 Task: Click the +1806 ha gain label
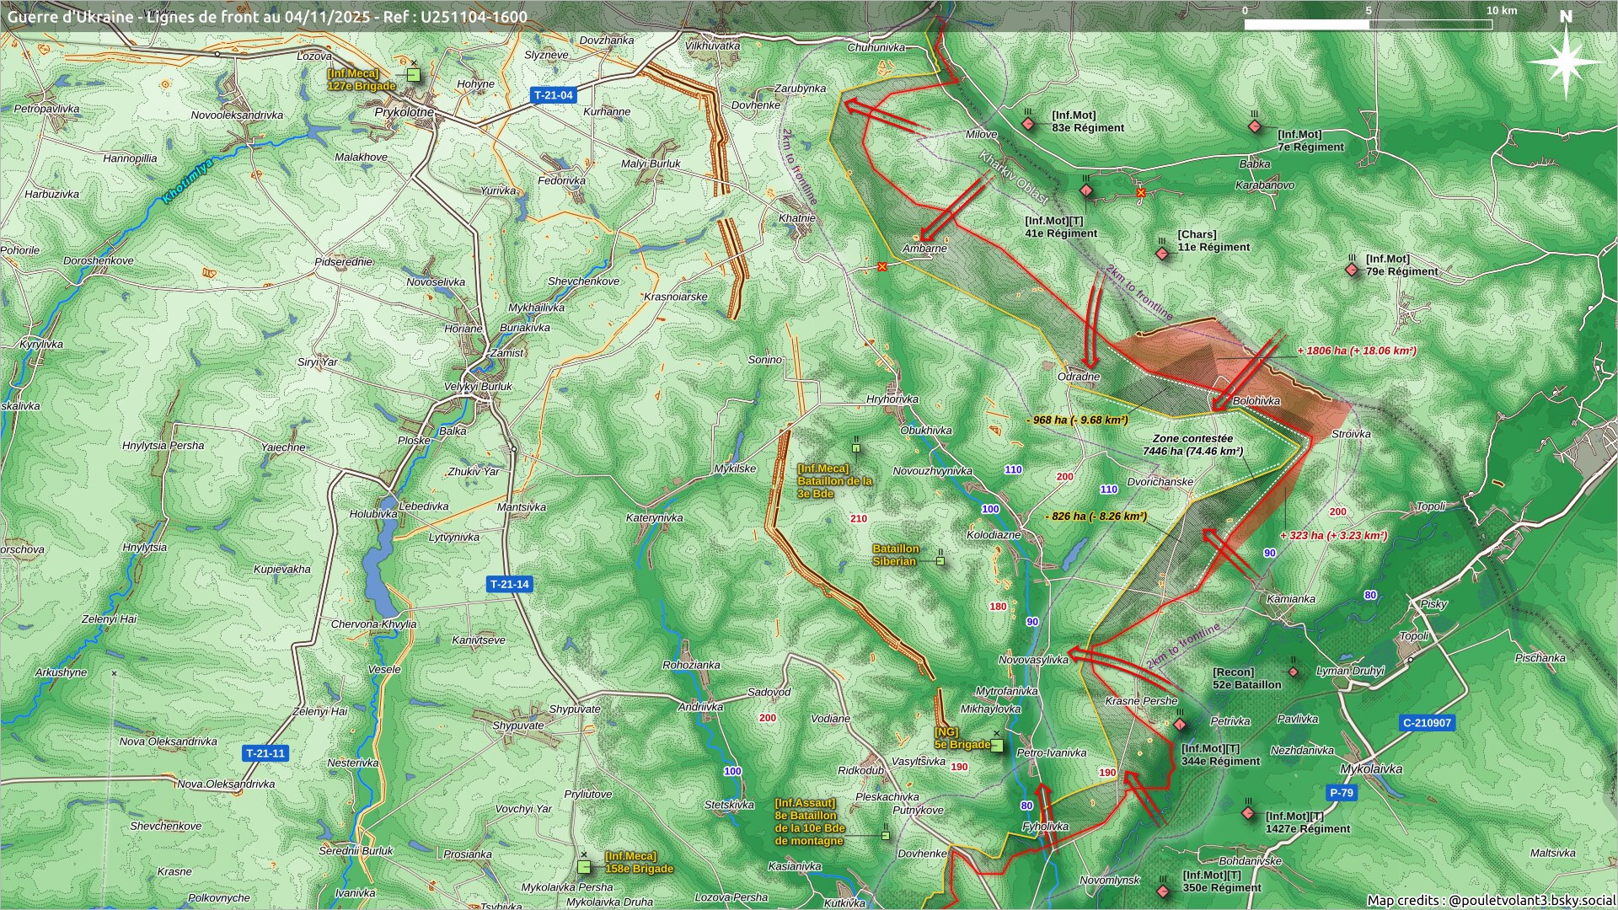pyautogui.click(x=1357, y=351)
